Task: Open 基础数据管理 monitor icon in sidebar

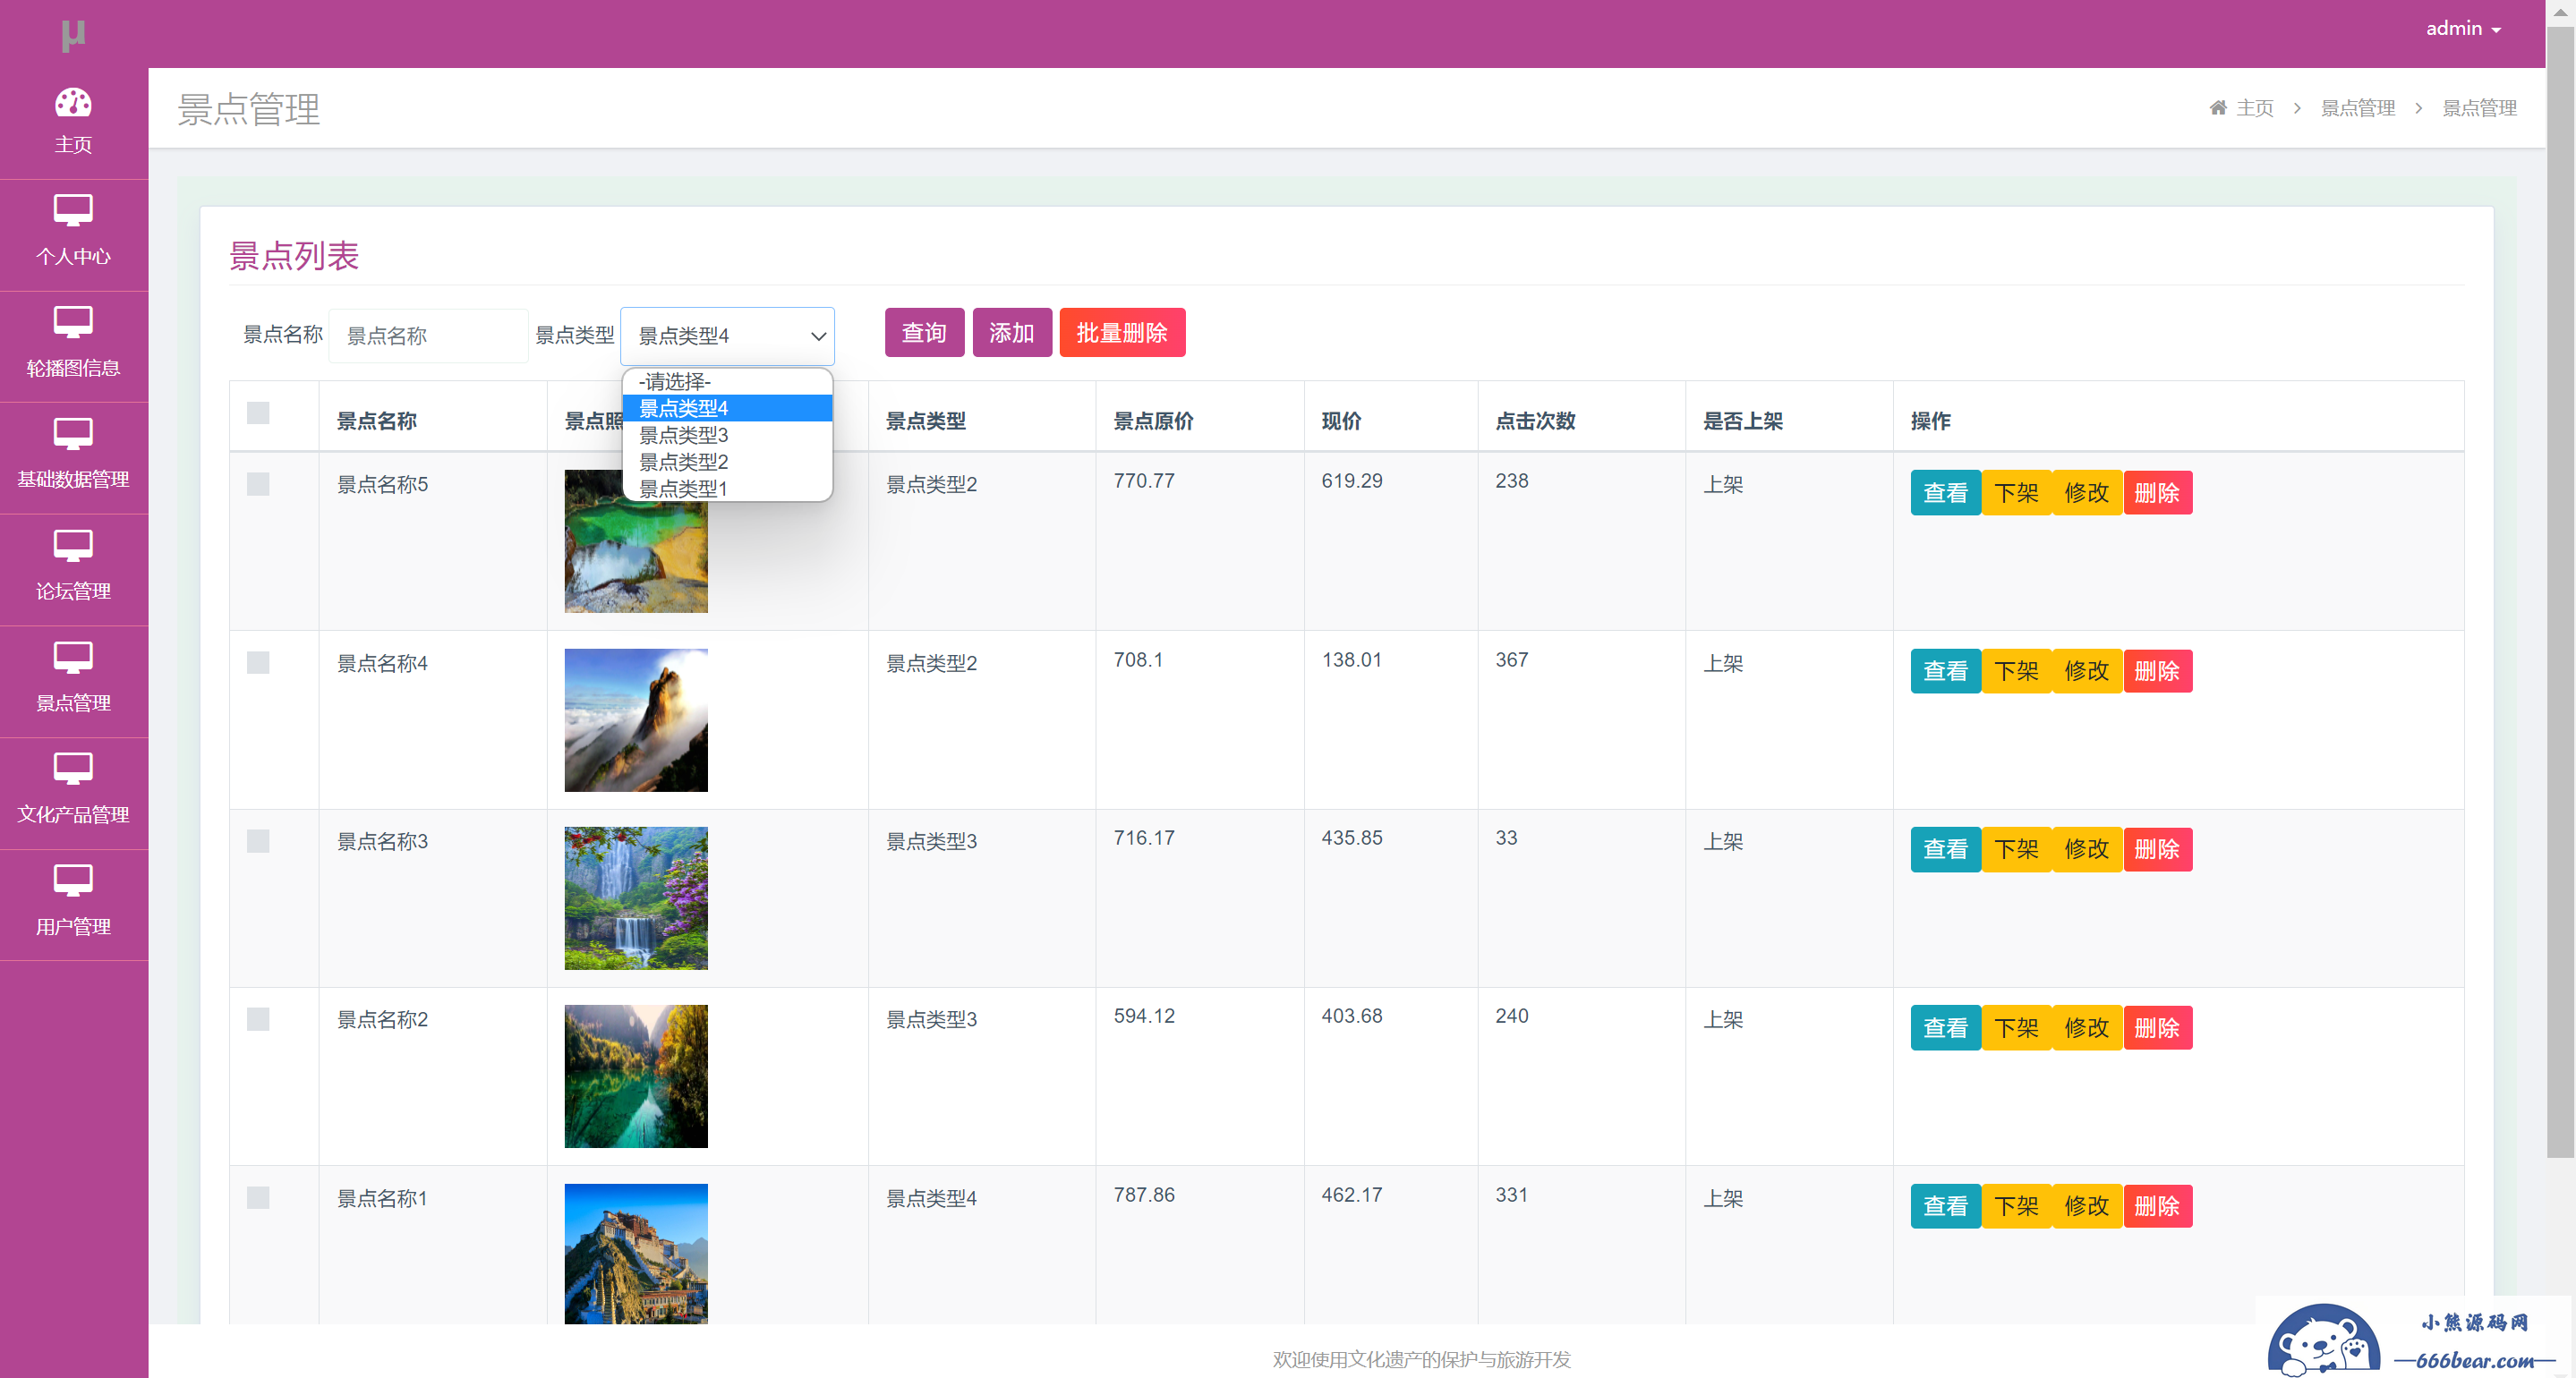Action: coord(73,434)
